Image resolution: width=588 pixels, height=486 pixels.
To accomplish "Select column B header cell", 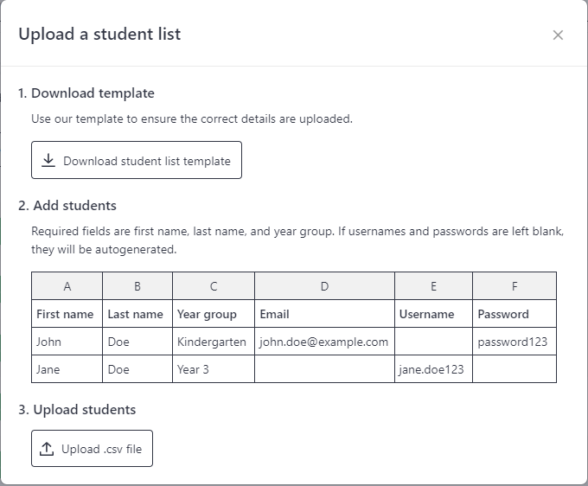I will click(137, 286).
